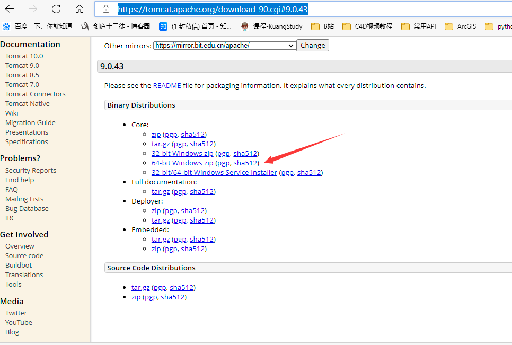The width and height of the screenshot is (512, 345).
Task: Click the Change mirror button
Action: click(313, 46)
